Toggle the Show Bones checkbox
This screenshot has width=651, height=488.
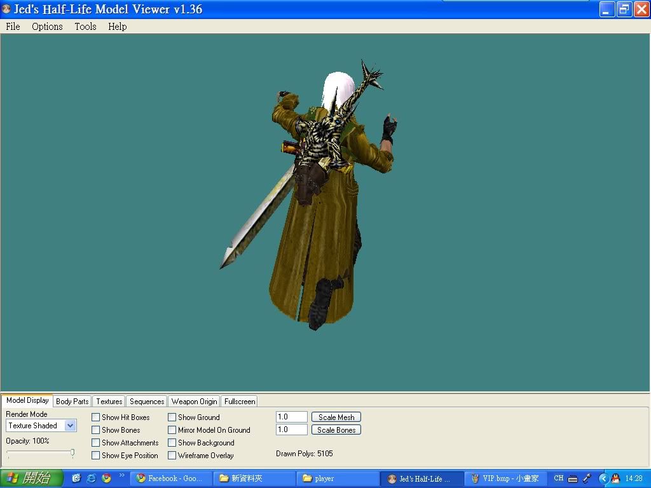(x=96, y=430)
